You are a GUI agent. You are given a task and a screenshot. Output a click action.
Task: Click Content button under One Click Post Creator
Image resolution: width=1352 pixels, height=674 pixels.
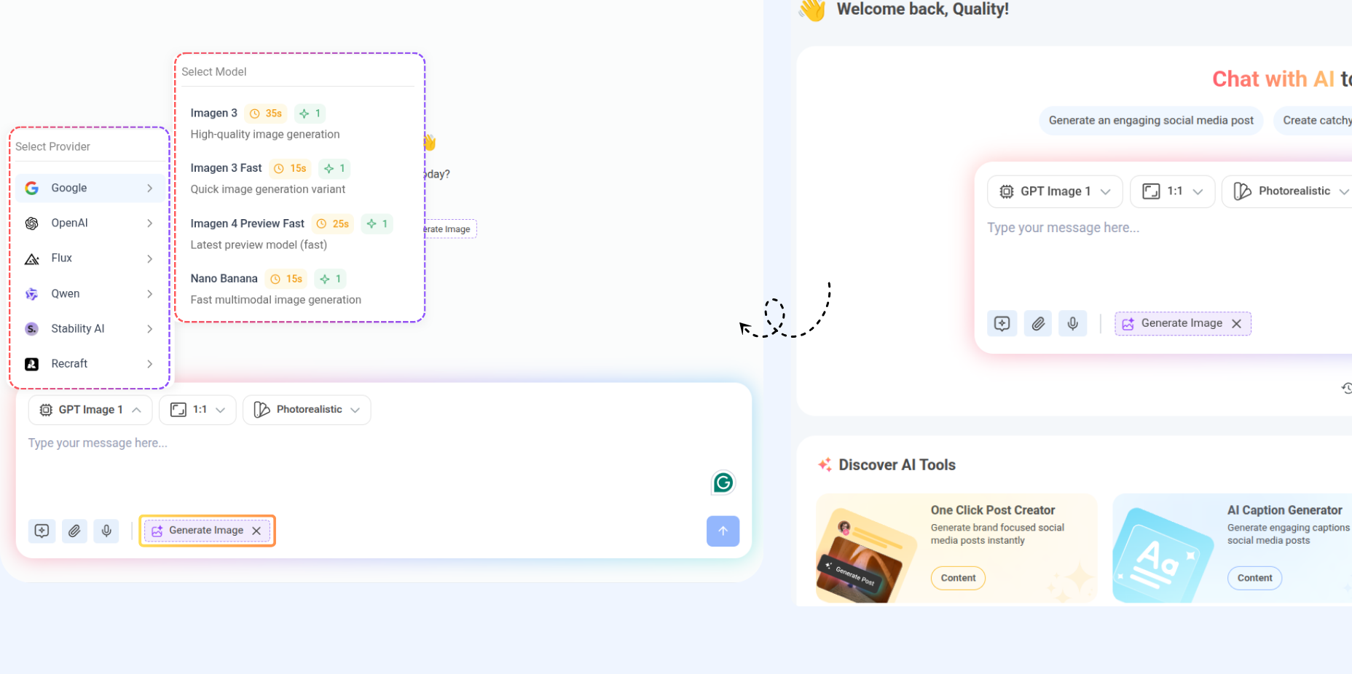pos(958,578)
